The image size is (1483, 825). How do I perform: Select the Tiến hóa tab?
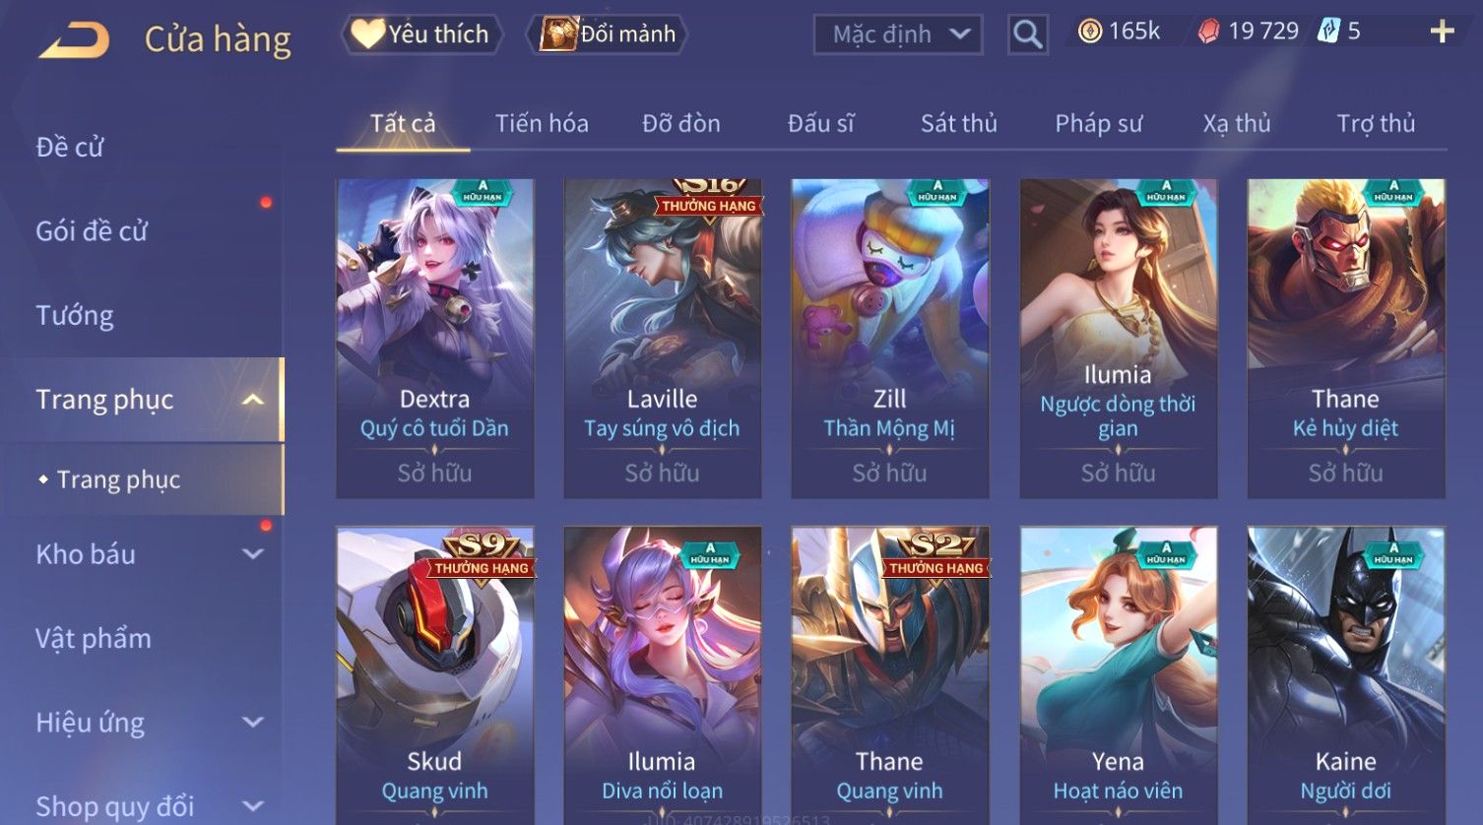542,124
